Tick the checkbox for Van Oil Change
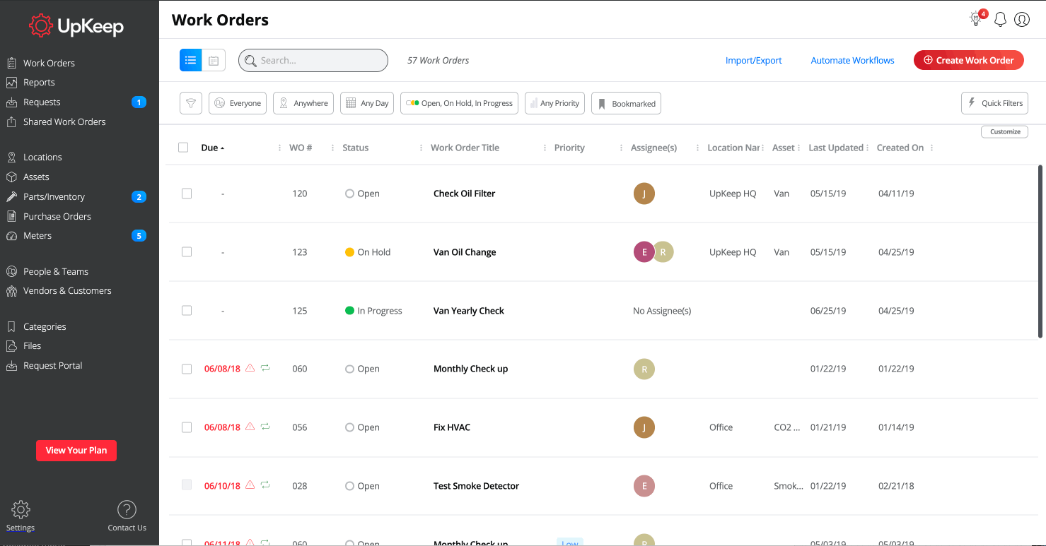 [187, 252]
